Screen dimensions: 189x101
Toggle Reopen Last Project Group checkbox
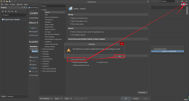(70, 18)
